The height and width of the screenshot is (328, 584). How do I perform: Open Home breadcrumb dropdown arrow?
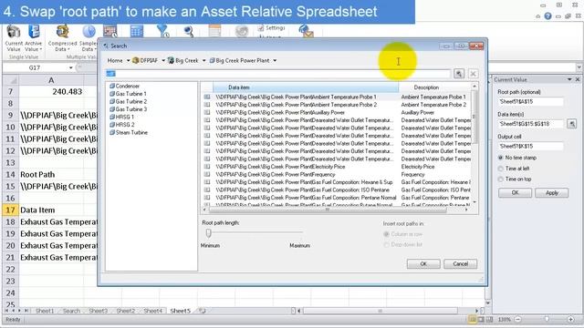click(x=128, y=61)
